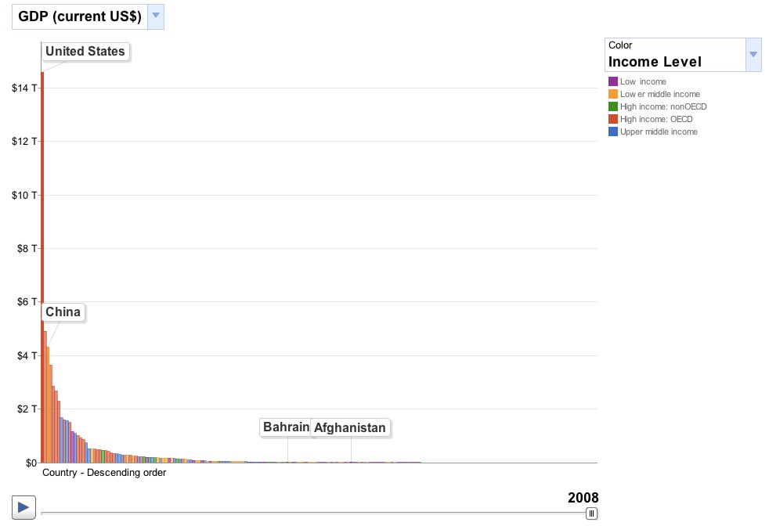Click the Upper middle income legend text

click(659, 131)
